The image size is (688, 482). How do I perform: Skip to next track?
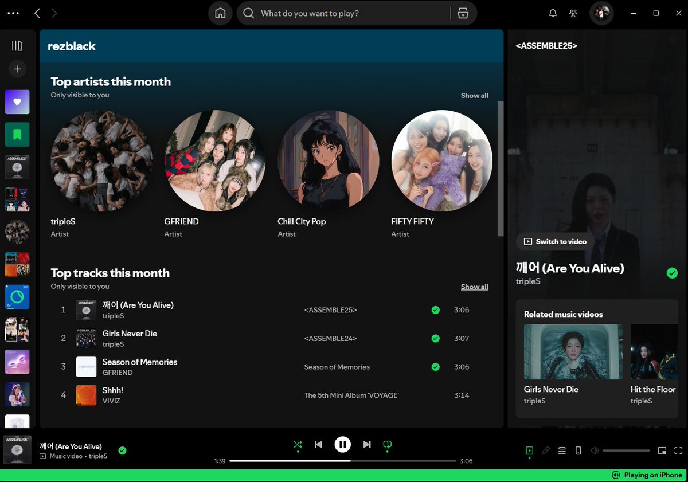[367, 444]
